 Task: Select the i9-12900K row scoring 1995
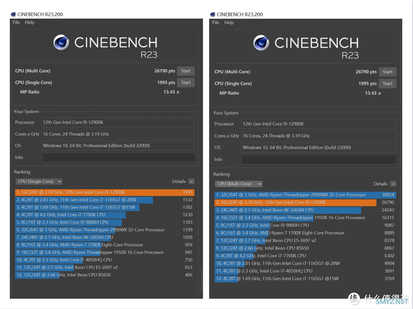pyautogui.click(x=105, y=192)
